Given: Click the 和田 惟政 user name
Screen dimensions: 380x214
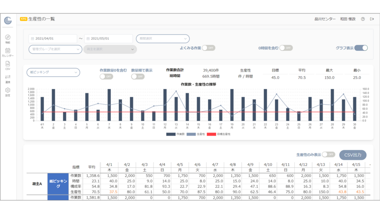Looking at the screenshot, I should coord(347,19).
